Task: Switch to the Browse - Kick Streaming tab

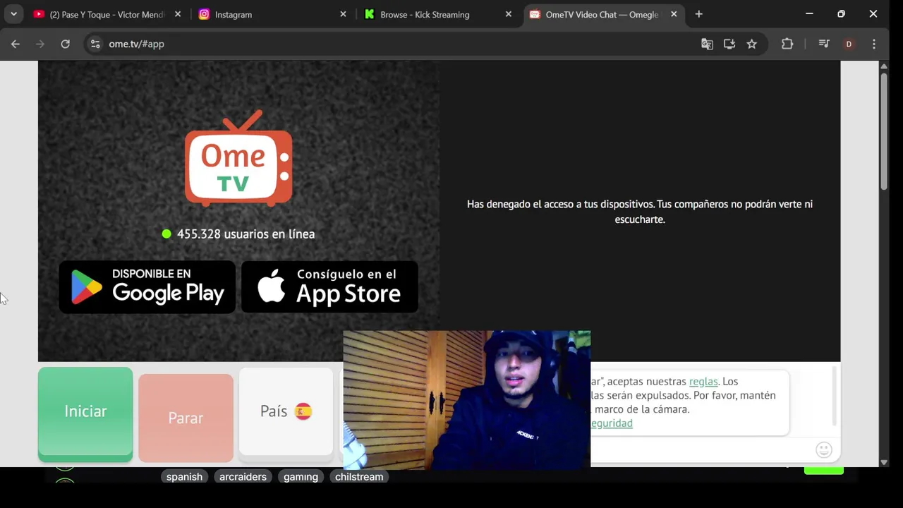Action: pyautogui.click(x=438, y=14)
